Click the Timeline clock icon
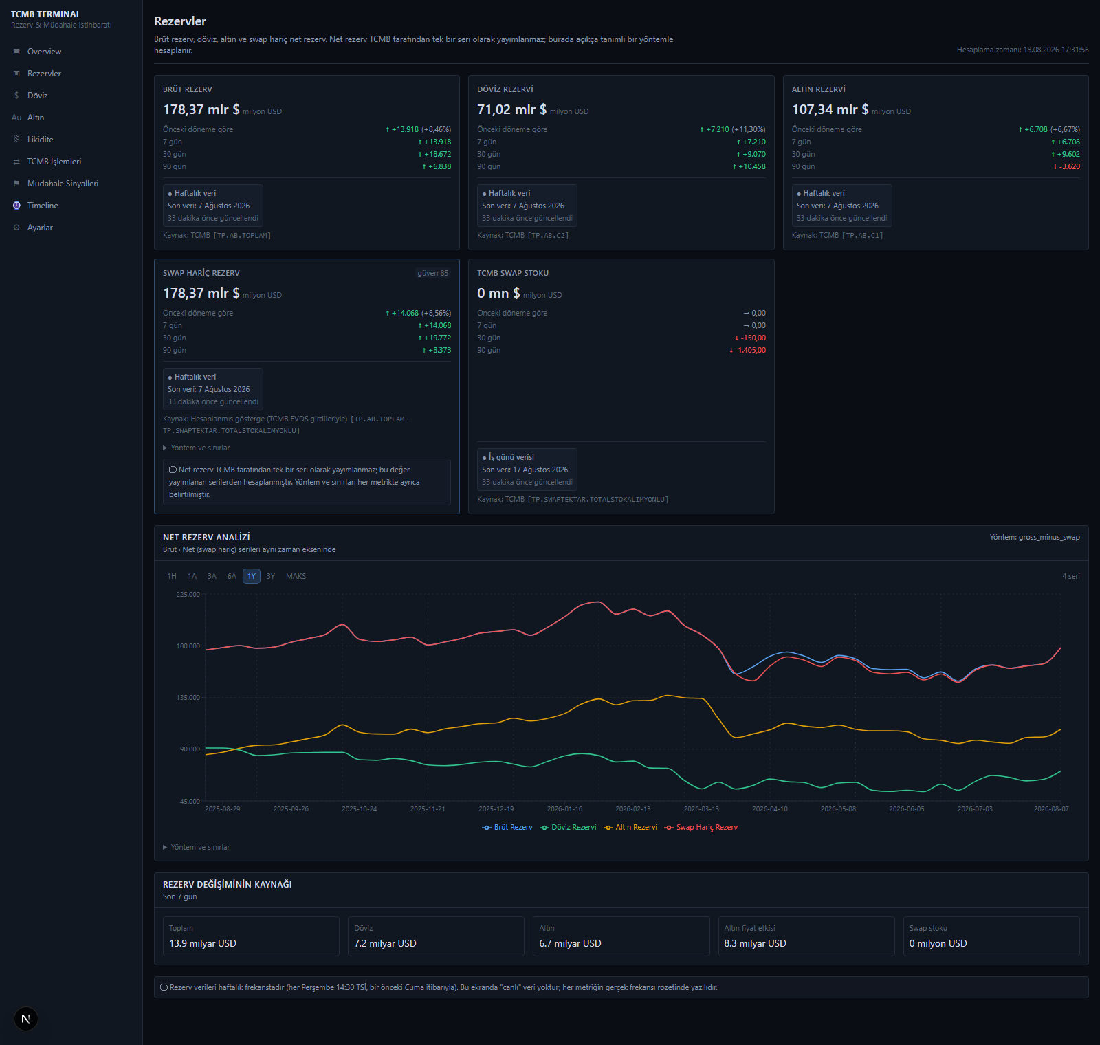Image resolution: width=1100 pixels, height=1045 pixels. tap(16, 206)
